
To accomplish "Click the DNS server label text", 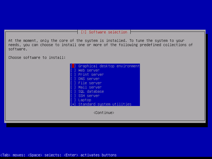I will 89,79.
